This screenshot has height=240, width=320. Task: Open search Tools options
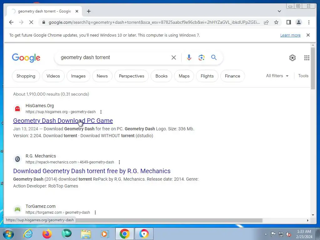303,76
